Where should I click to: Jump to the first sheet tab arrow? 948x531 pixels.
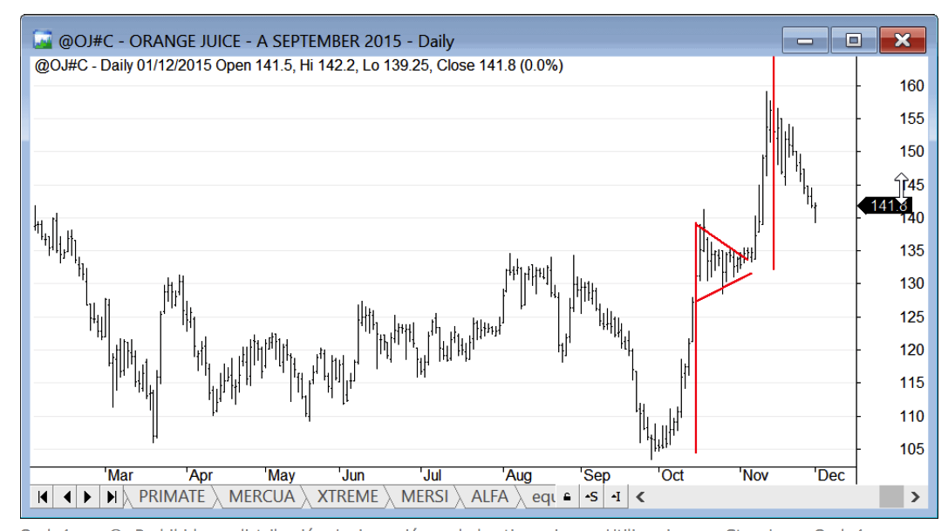(x=43, y=497)
